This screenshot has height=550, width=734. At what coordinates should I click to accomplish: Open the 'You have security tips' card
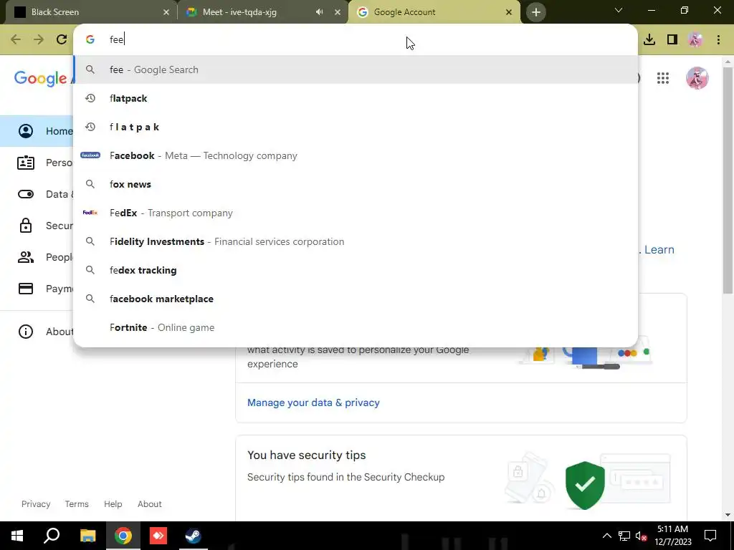[x=461, y=478]
